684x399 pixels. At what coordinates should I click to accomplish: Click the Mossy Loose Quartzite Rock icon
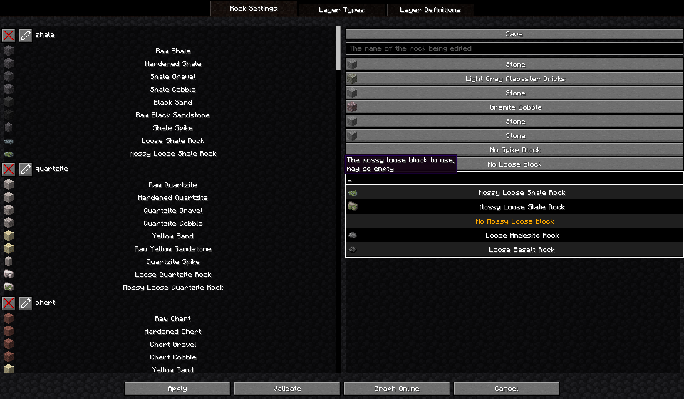[9, 287]
